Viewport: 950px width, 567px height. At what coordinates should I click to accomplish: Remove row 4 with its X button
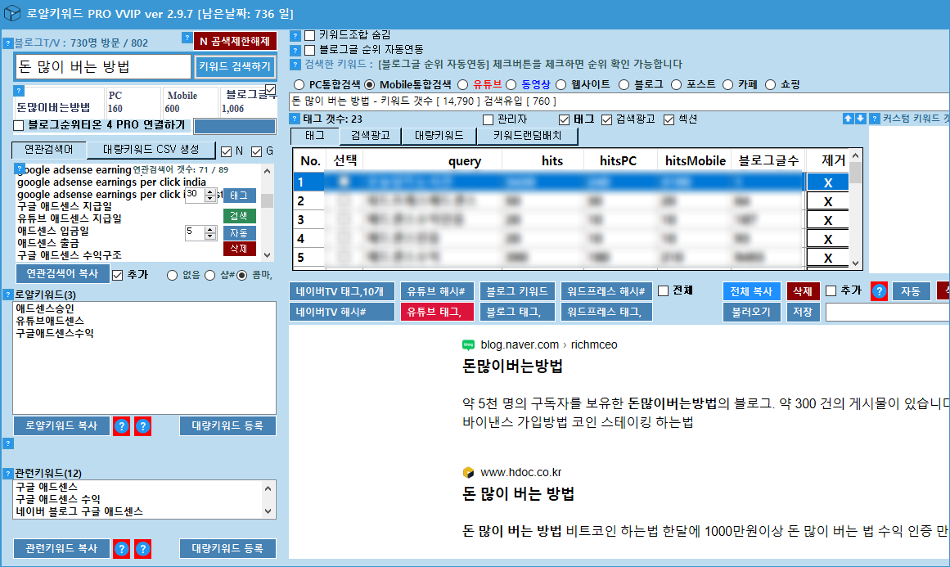[x=827, y=239]
